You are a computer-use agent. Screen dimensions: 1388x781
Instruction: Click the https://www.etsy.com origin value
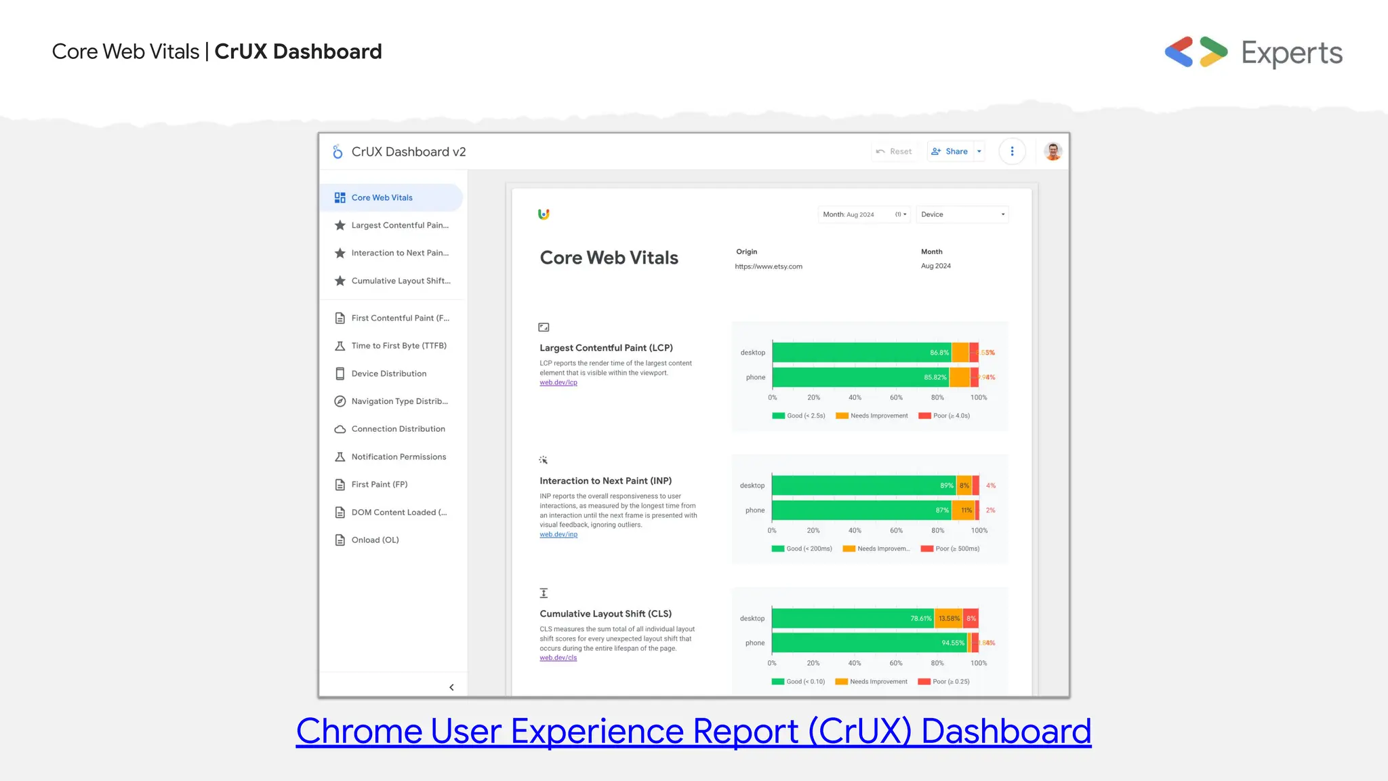pyautogui.click(x=769, y=266)
